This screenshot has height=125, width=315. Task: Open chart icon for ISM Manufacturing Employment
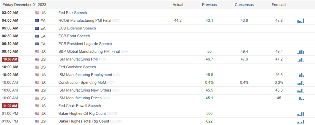[x=301, y=75]
